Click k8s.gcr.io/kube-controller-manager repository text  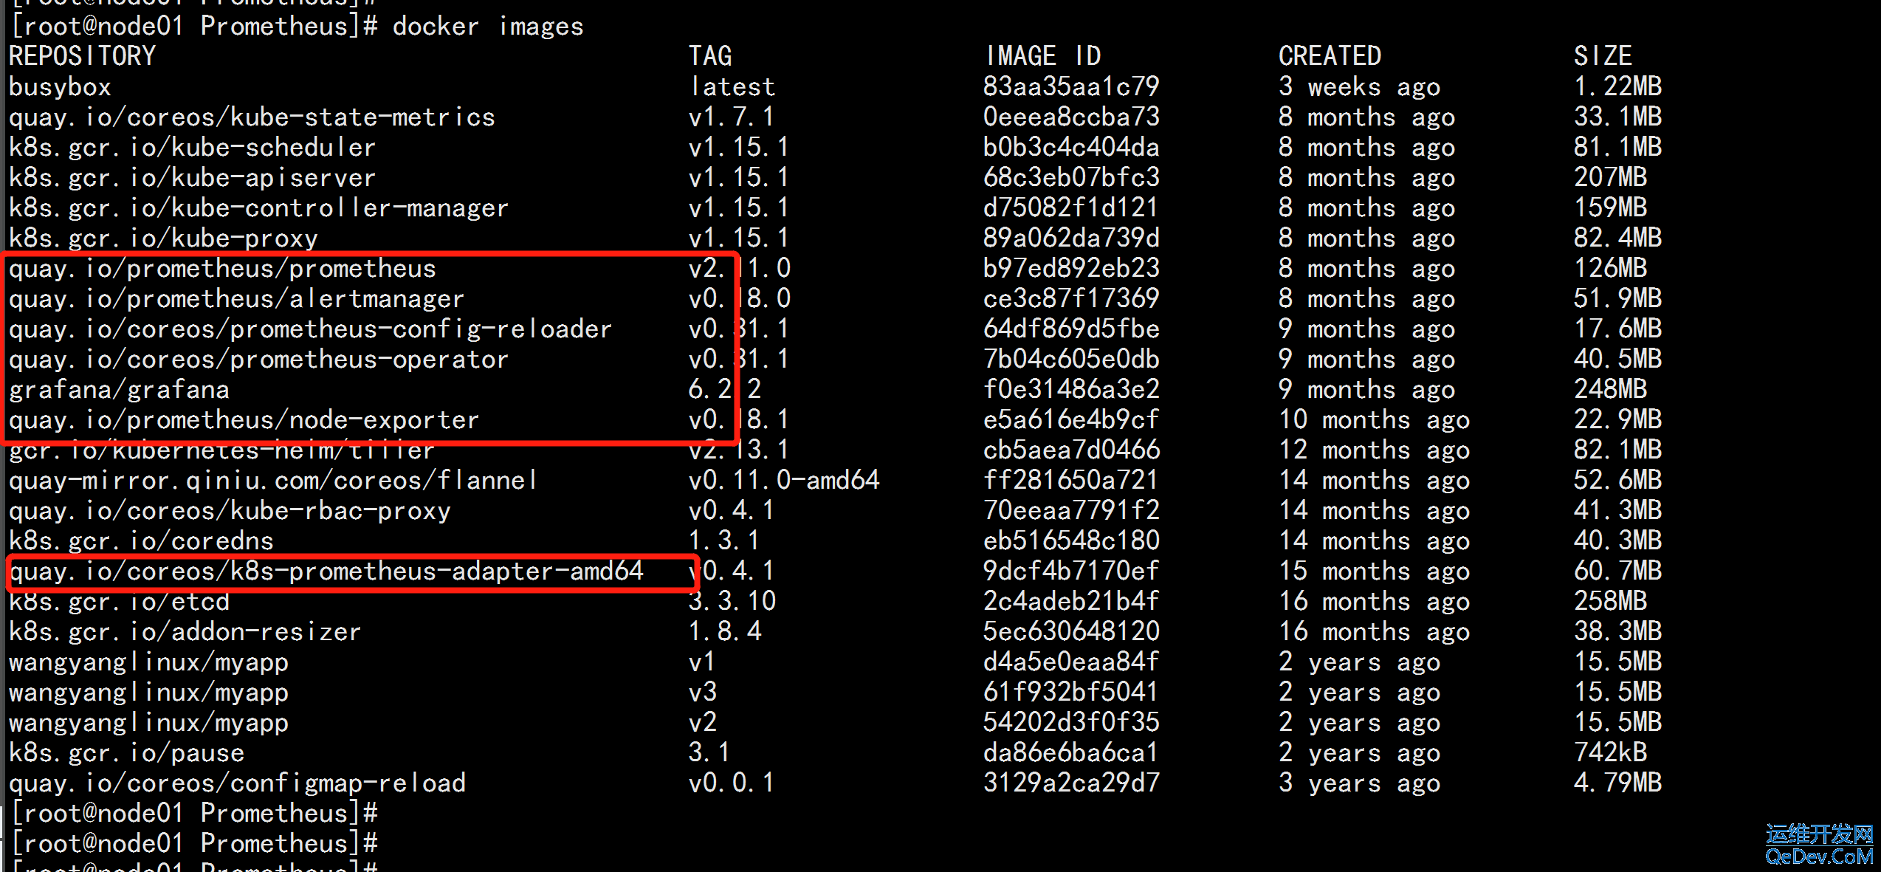tap(259, 208)
